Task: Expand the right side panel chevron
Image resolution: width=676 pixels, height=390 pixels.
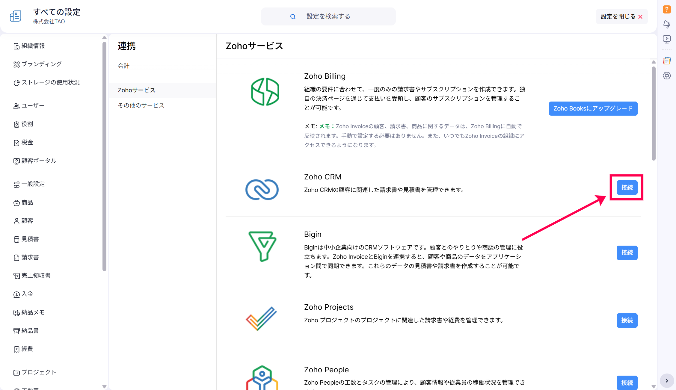Action: click(x=667, y=381)
